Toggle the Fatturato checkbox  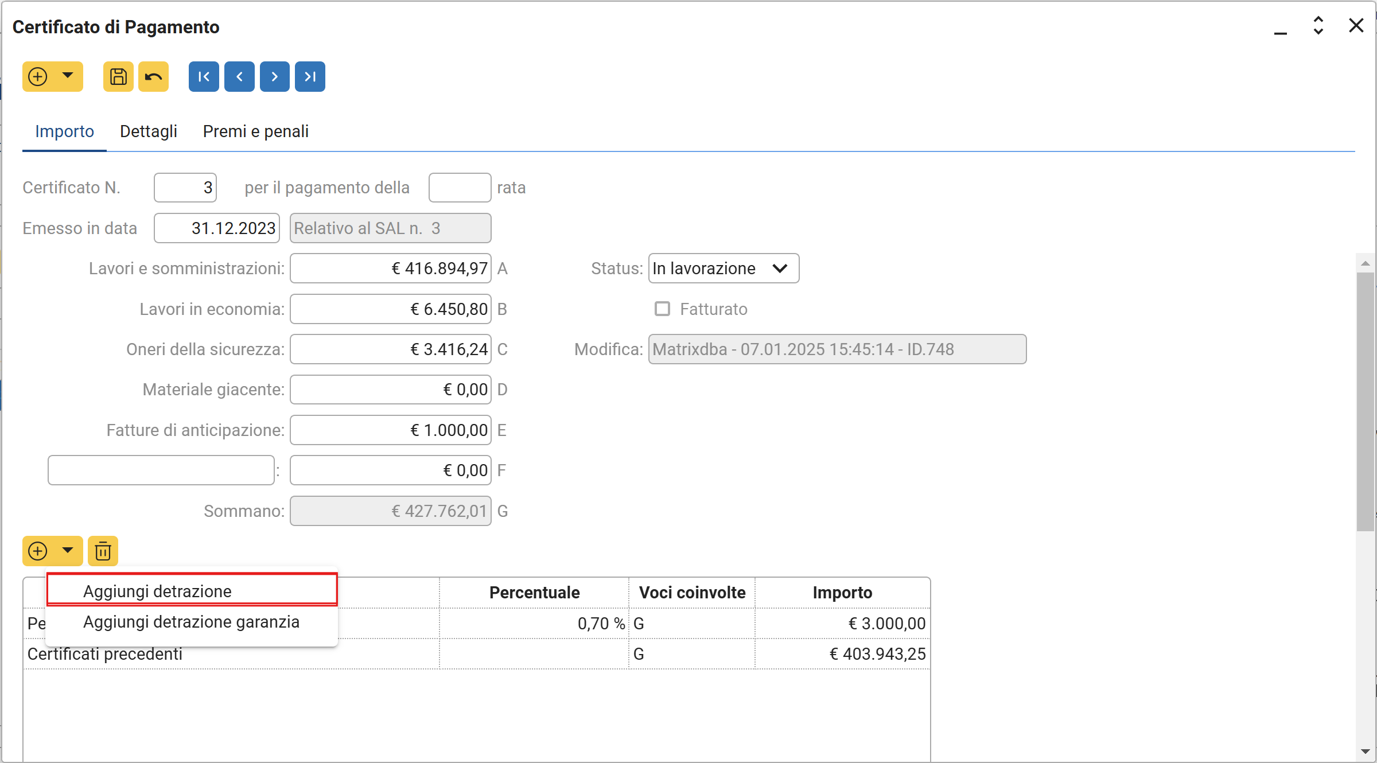pyautogui.click(x=662, y=309)
